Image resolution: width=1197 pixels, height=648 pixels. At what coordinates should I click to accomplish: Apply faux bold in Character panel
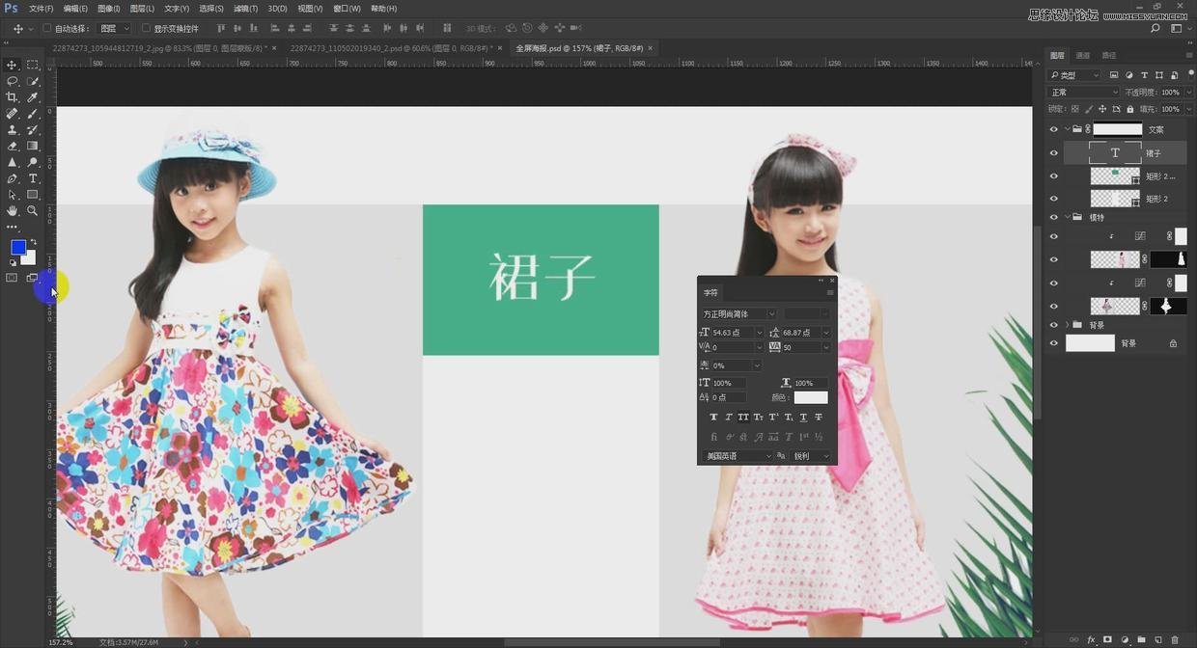pyautogui.click(x=713, y=418)
